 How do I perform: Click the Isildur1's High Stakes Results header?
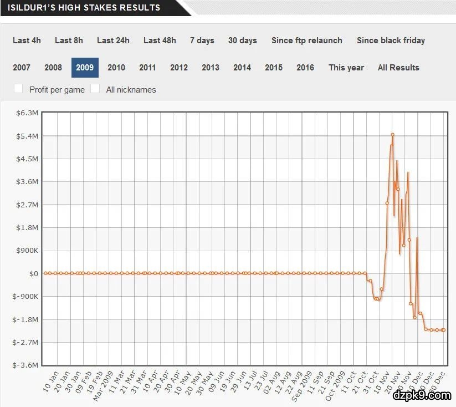(x=84, y=8)
